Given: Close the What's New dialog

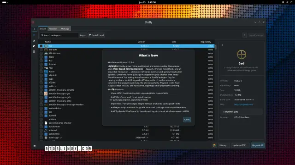Looking at the screenshot, I should (187, 120).
